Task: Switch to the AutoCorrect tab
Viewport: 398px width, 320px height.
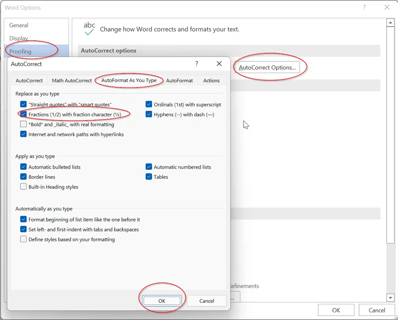Action: (x=29, y=81)
